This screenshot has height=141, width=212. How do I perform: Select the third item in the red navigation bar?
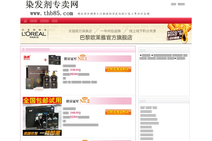pyautogui.click(x=45, y=21)
